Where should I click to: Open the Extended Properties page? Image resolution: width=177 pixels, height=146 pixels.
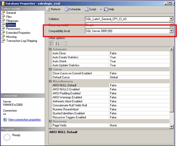click(x=18, y=33)
